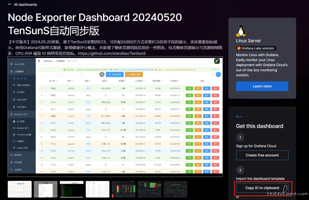309x200 pixels.
Task: Select the fourth thumbnail with white list
Action: click(x=98, y=189)
